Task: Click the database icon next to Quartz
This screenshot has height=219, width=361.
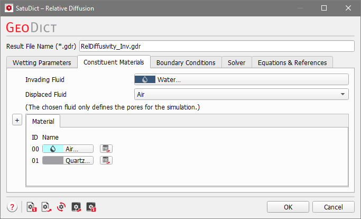Action: 106,160
